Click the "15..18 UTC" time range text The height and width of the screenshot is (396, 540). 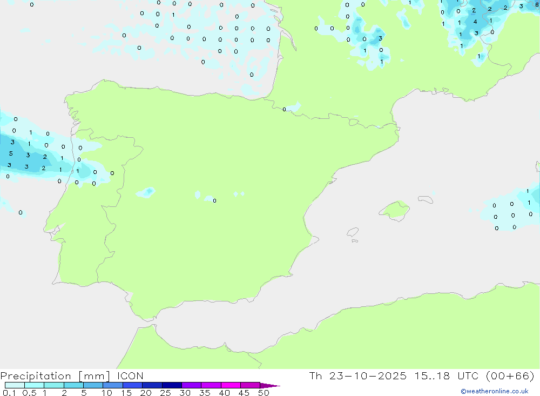tap(447, 375)
